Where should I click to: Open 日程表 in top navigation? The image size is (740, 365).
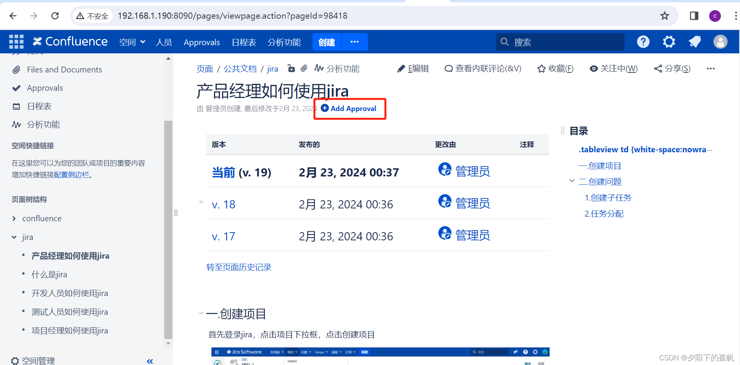point(244,42)
